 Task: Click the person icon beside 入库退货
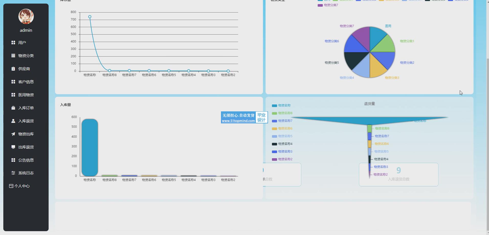(13, 121)
